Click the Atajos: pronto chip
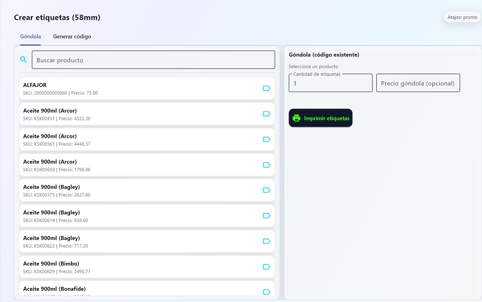 pos(462,17)
